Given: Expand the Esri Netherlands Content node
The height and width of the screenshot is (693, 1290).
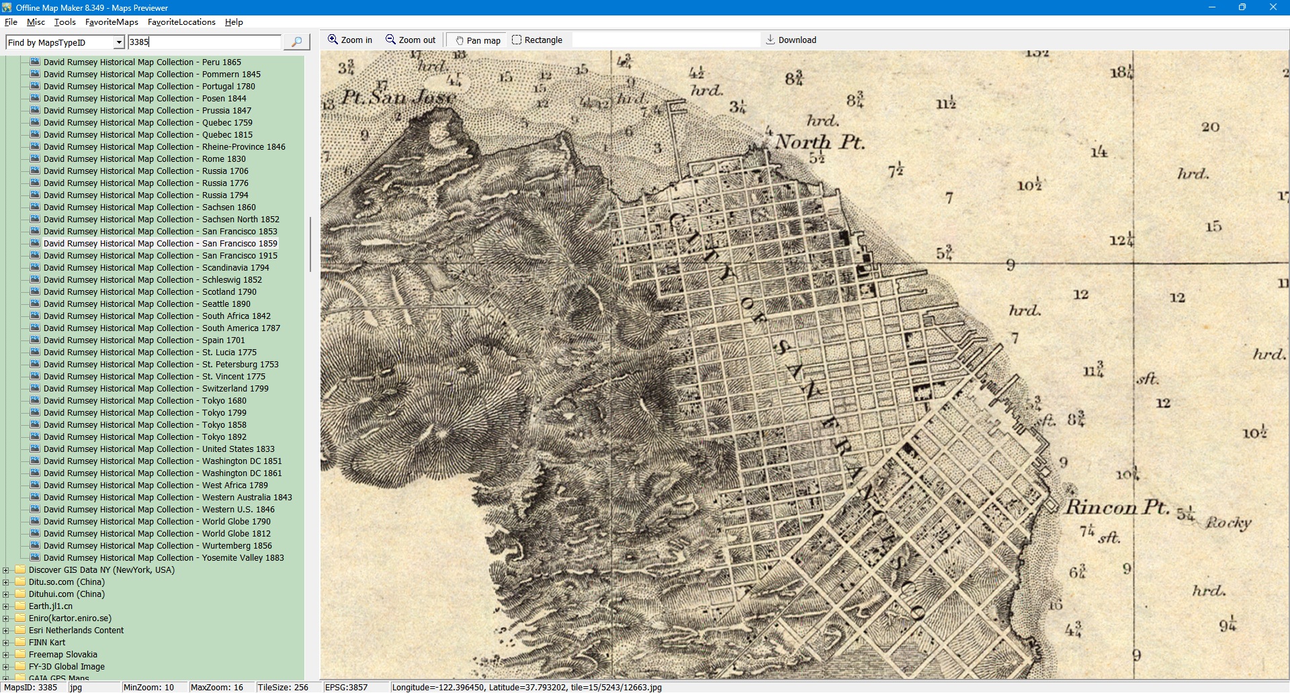Looking at the screenshot, I should 6,631.
